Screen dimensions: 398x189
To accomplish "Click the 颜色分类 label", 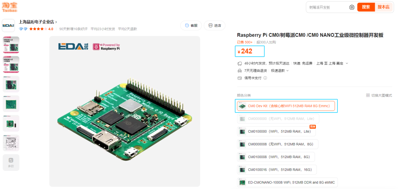I will pyautogui.click(x=244, y=95).
